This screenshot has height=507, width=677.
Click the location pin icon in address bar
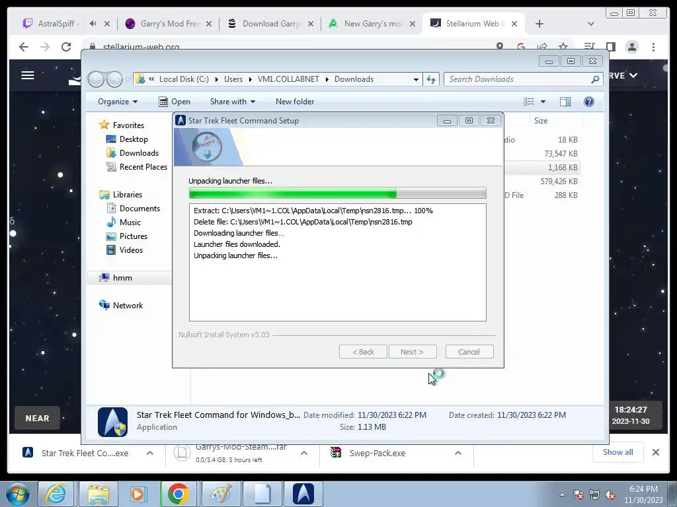pyautogui.click(x=500, y=46)
